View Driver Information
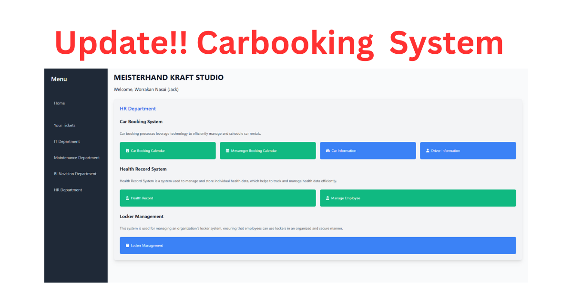Screen dimensions: 572x299 point(468,150)
